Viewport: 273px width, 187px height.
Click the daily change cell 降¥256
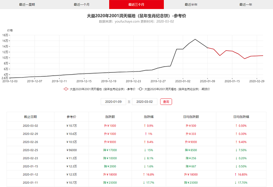point(191,158)
